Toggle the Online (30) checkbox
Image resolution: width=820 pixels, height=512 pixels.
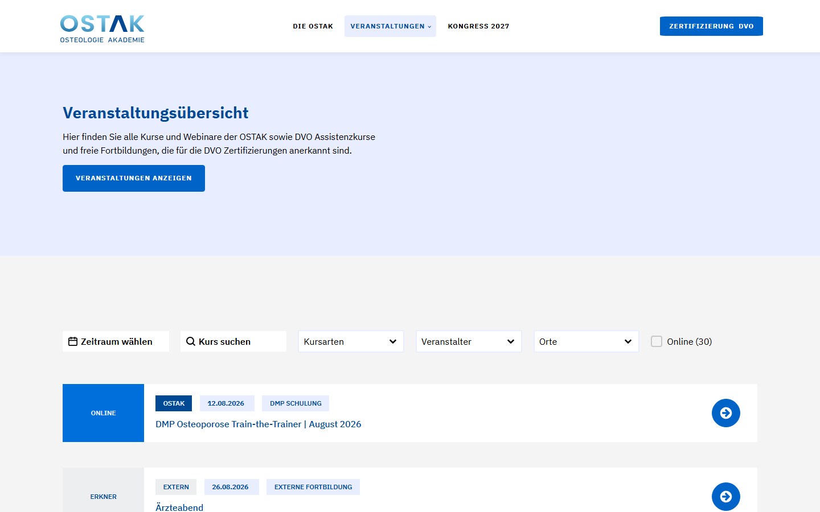coord(657,341)
